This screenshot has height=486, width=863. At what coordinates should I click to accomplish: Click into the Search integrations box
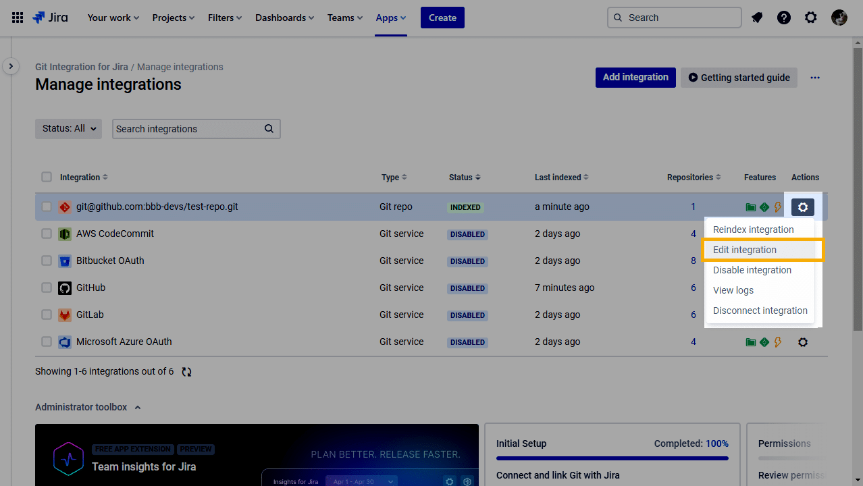(196, 129)
